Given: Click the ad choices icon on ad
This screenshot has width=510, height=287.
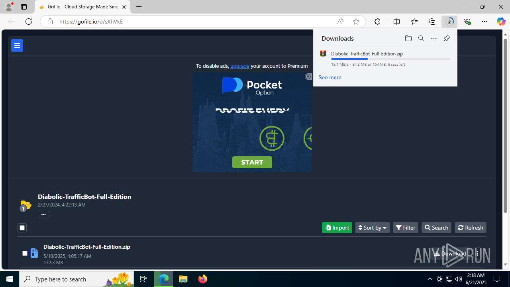Looking at the screenshot, I should (308, 77).
